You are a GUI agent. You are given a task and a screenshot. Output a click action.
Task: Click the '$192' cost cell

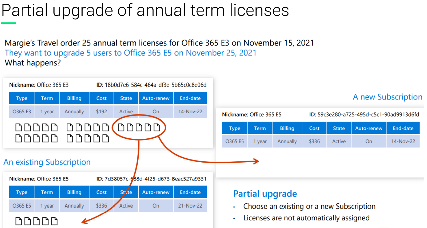point(102,112)
